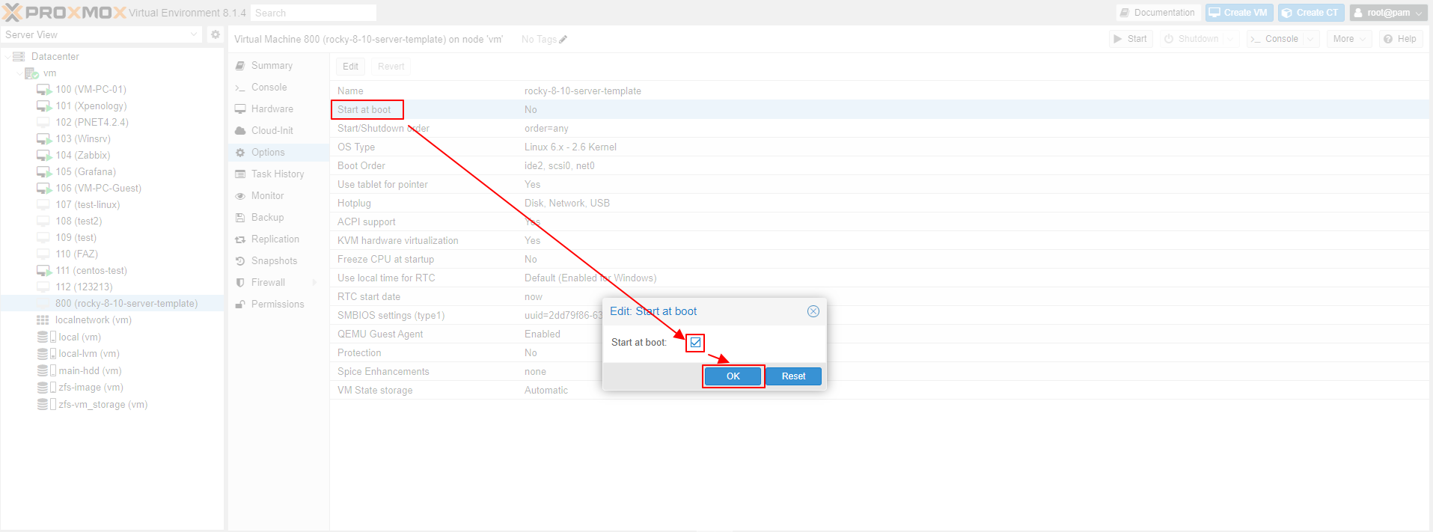Click the Backup floppy disk icon
The width and height of the screenshot is (1433, 532).
tap(240, 218)
